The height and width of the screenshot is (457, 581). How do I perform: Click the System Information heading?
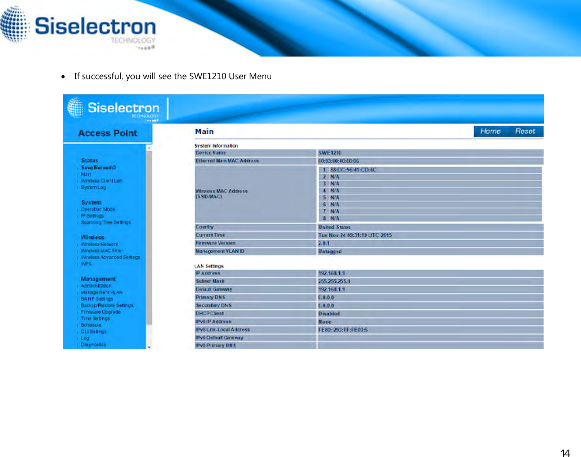pyautogui.click(x=216, y=146)
